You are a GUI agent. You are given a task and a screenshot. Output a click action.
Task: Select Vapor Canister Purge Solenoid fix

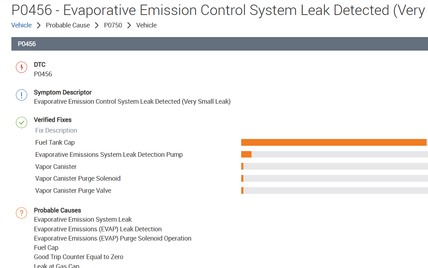pyautogui.click(x=78, y=179)
